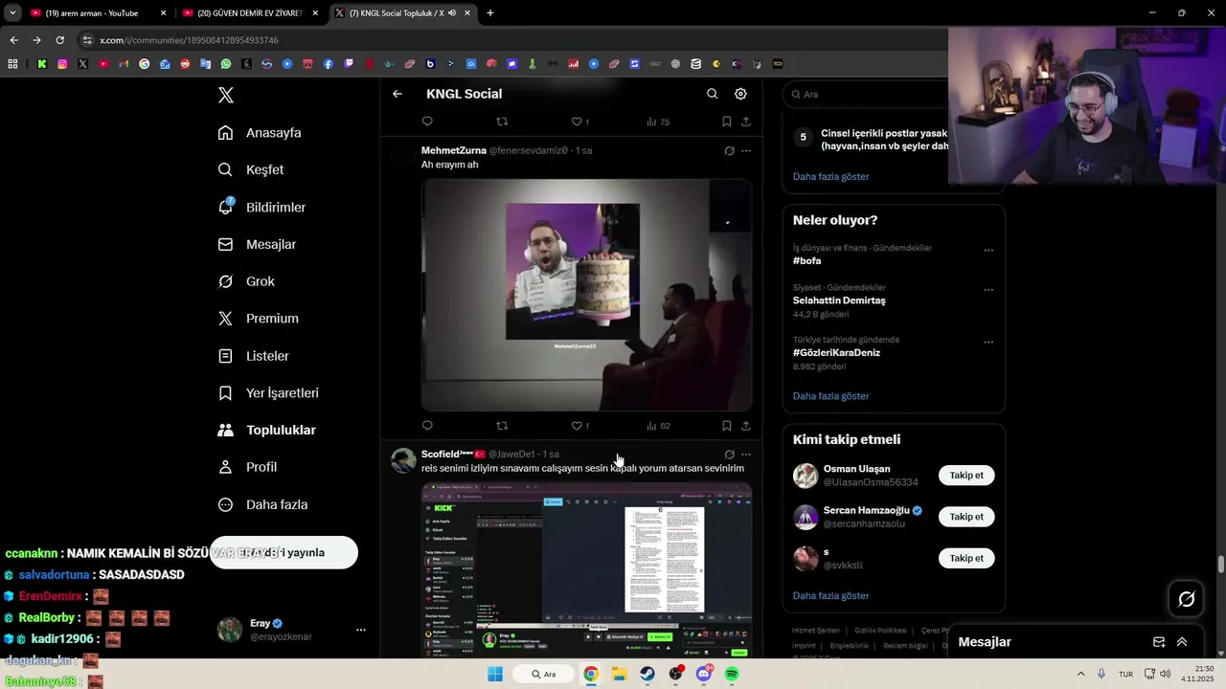Open Scofield's profile avatar

pyautogui.click(x=403, y=460)
